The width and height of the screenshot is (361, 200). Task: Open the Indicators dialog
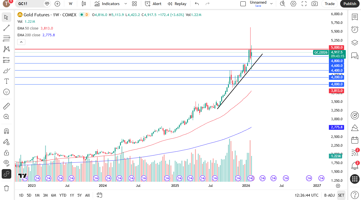click(x=107, y=4)
